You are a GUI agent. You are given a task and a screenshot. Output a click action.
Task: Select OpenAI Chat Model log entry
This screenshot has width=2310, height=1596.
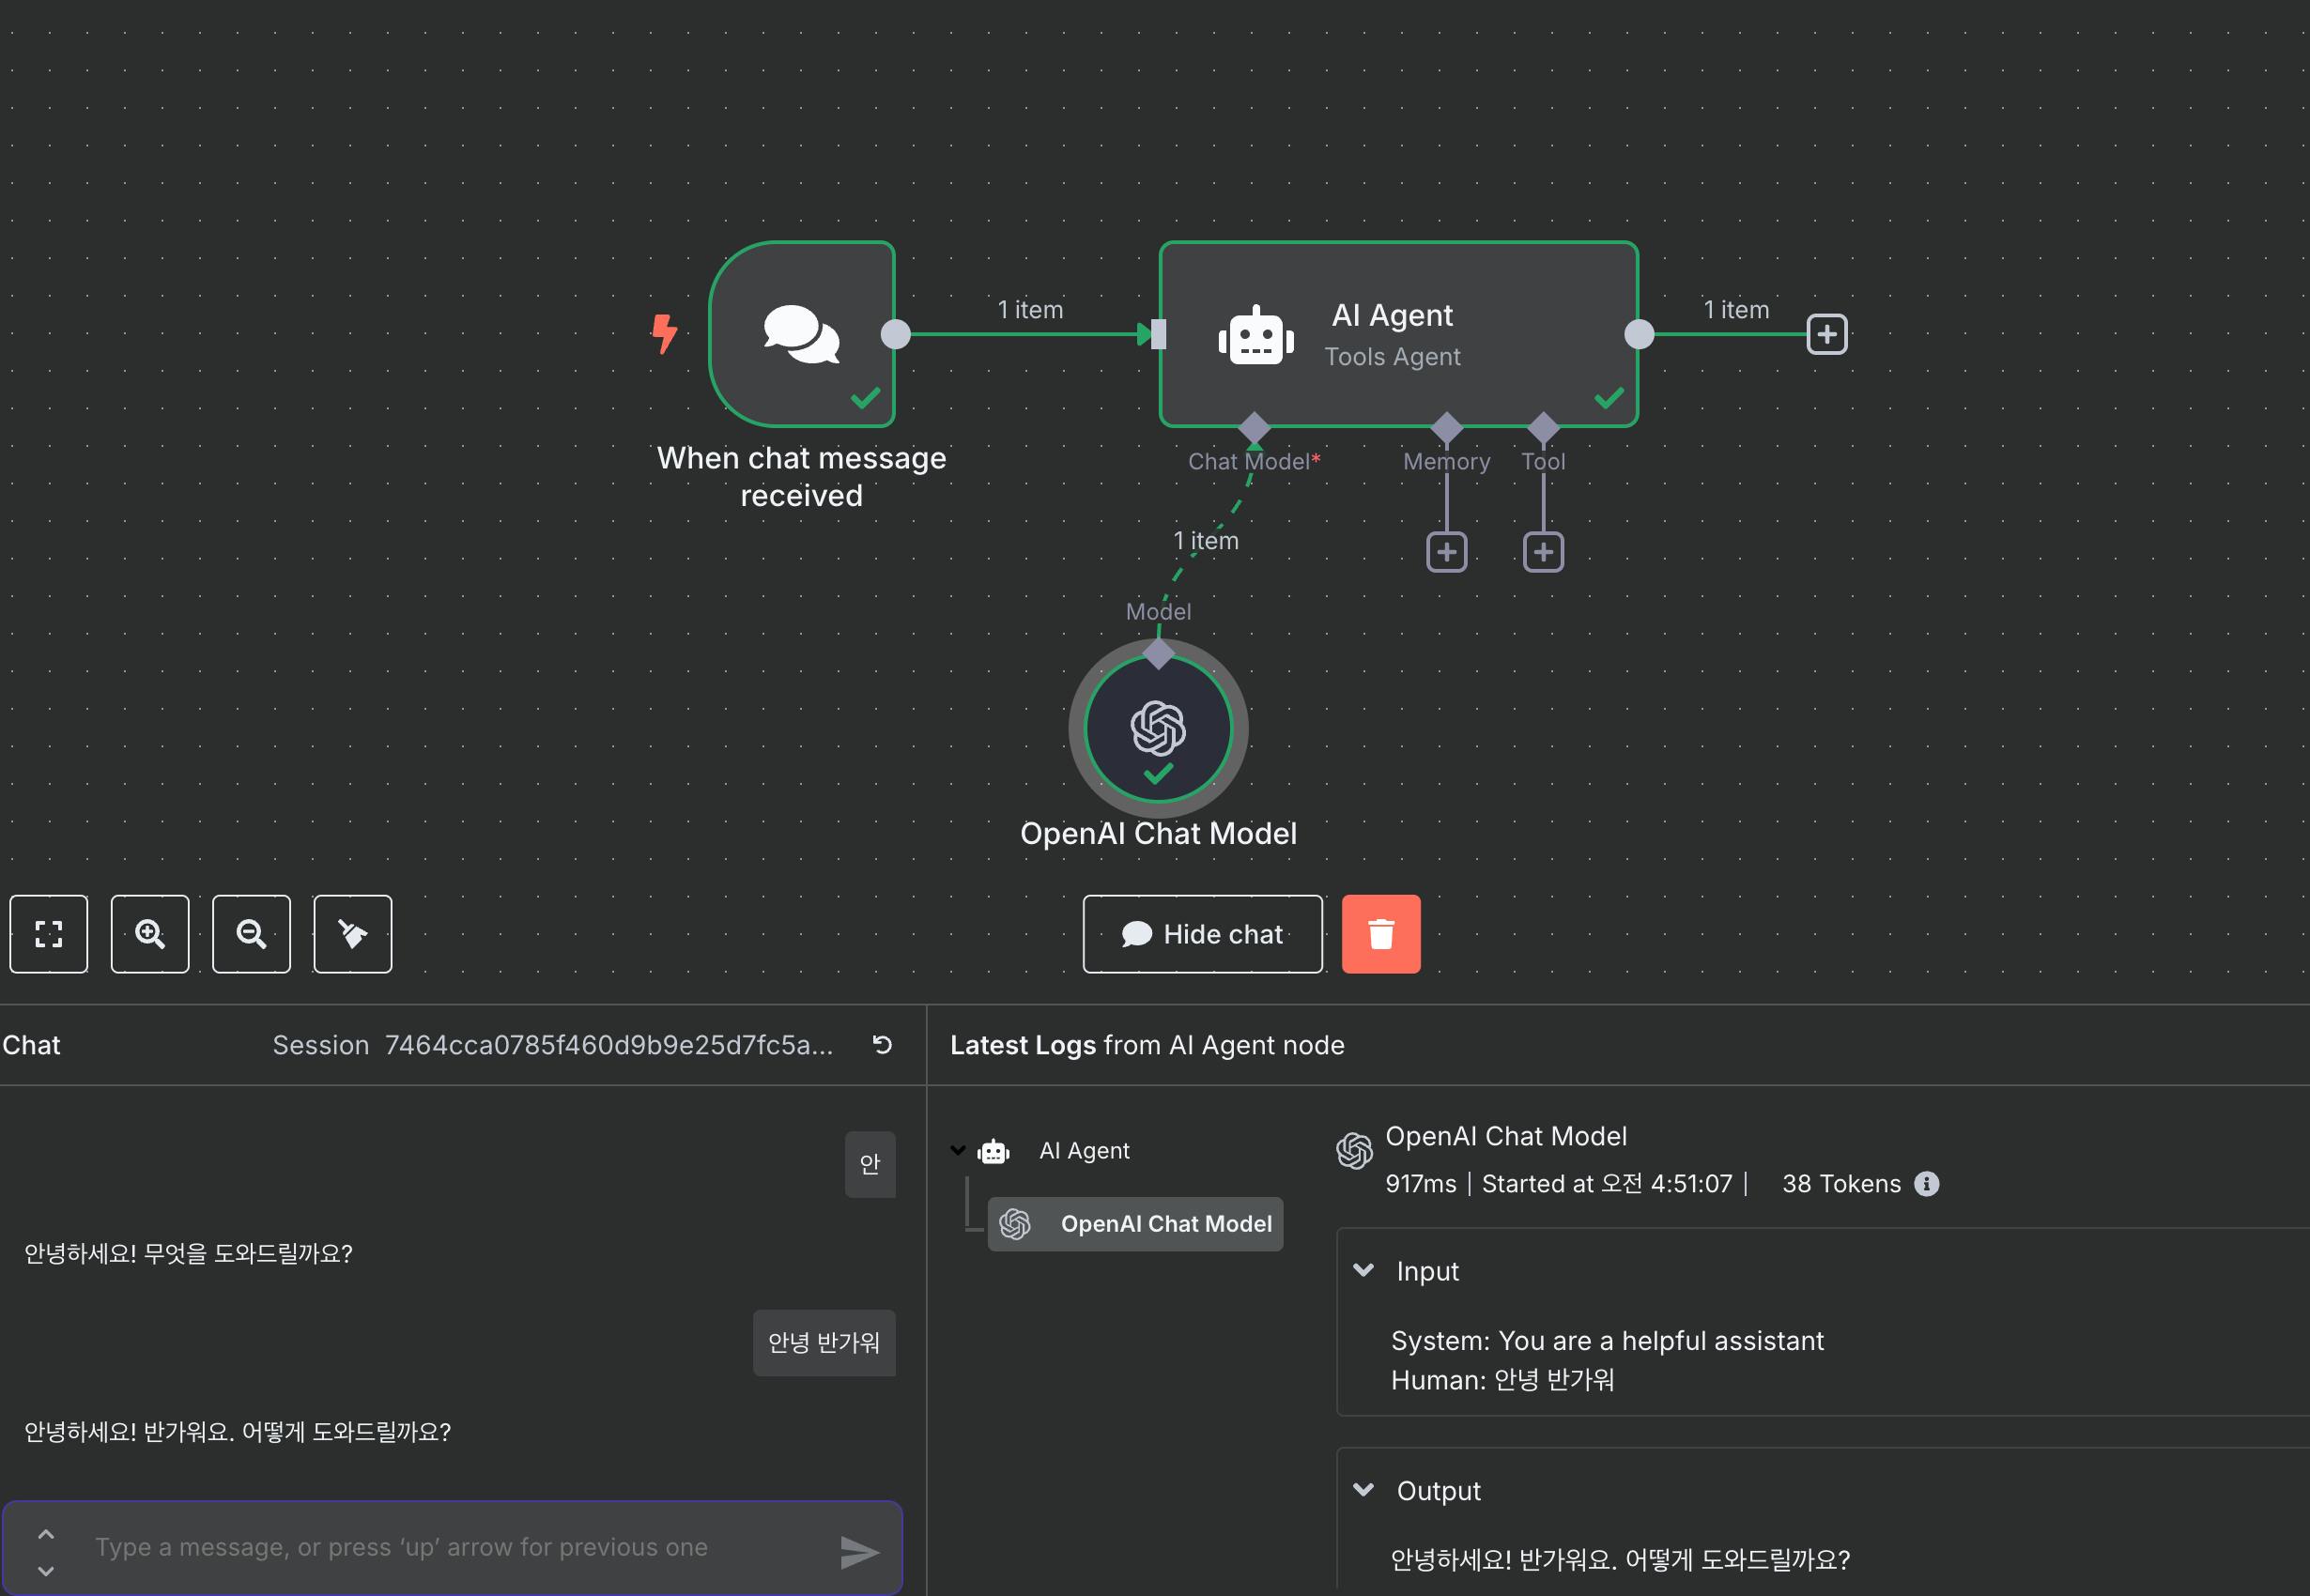1135,1224
